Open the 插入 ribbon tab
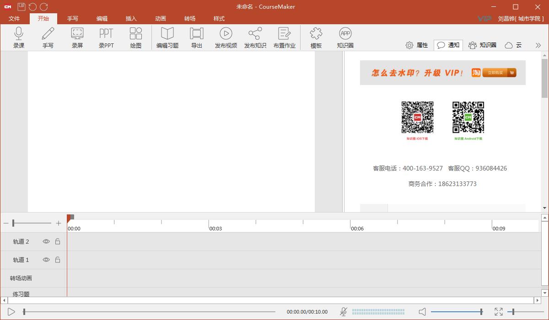 pos(131,19)
